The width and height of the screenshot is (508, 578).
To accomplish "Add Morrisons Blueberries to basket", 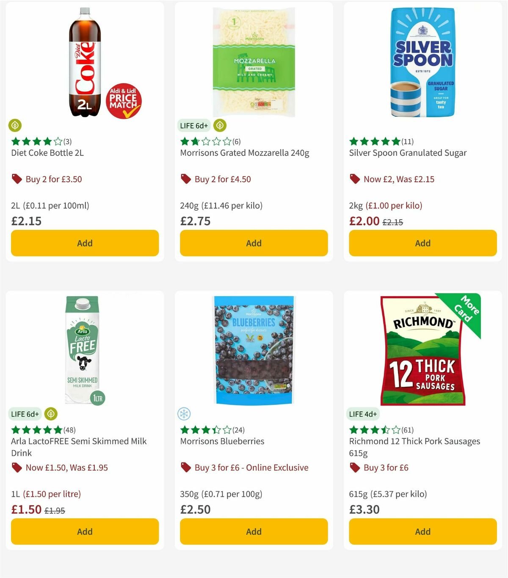I will tap(253, 531).
